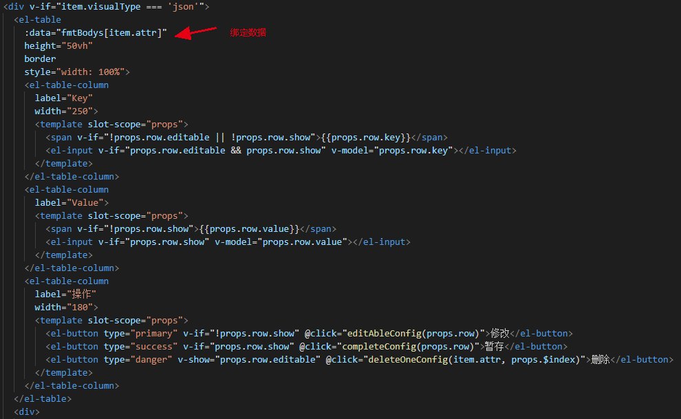This screenshot has width=681, height=419.
Task: Select the fmtBodys[item.attr] data binding
Action: coord(111,32)
